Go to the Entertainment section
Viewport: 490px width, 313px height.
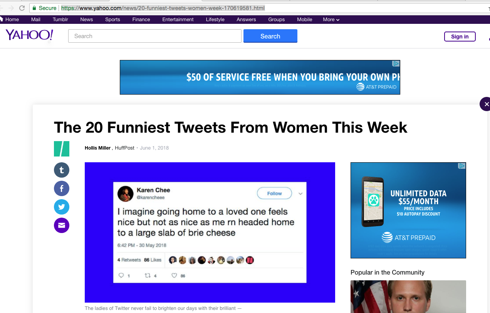click(x=178, y=19)
